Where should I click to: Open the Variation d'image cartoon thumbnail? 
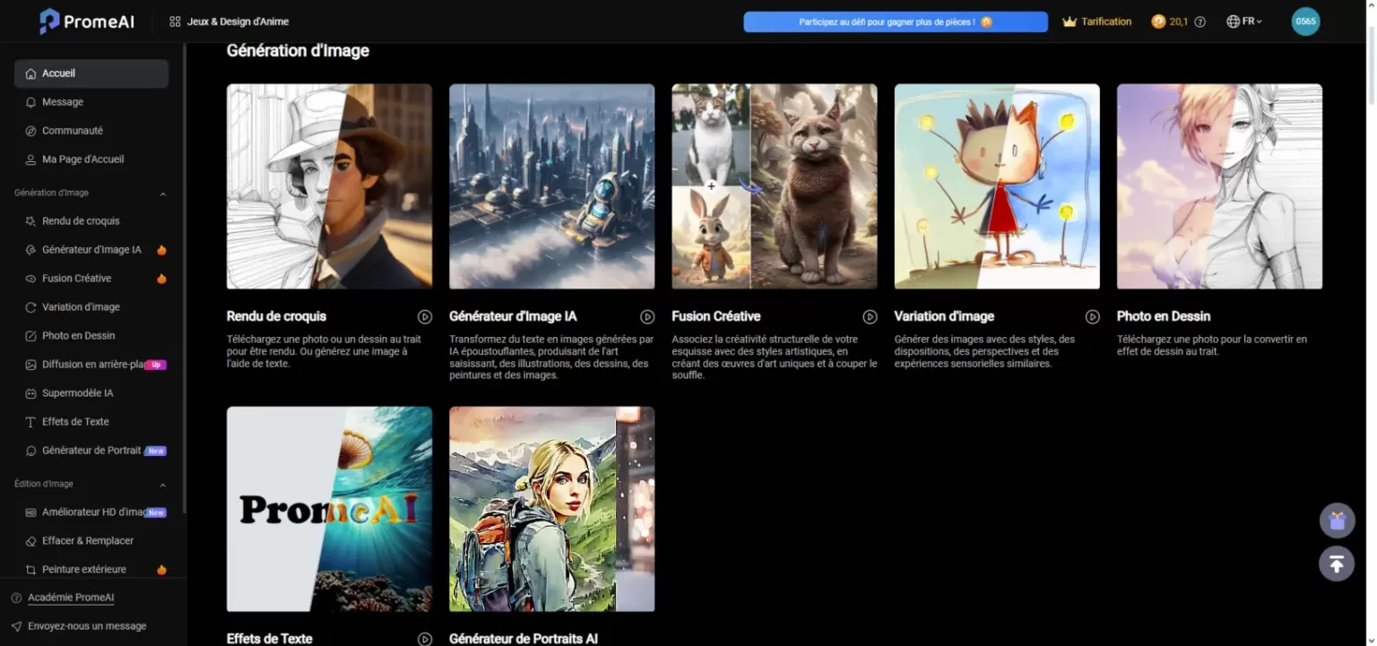coord(997,186)
